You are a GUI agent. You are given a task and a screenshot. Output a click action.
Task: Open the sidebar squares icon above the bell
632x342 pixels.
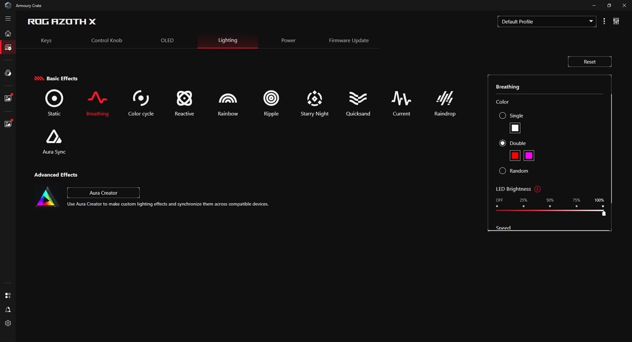click(8, 295)
